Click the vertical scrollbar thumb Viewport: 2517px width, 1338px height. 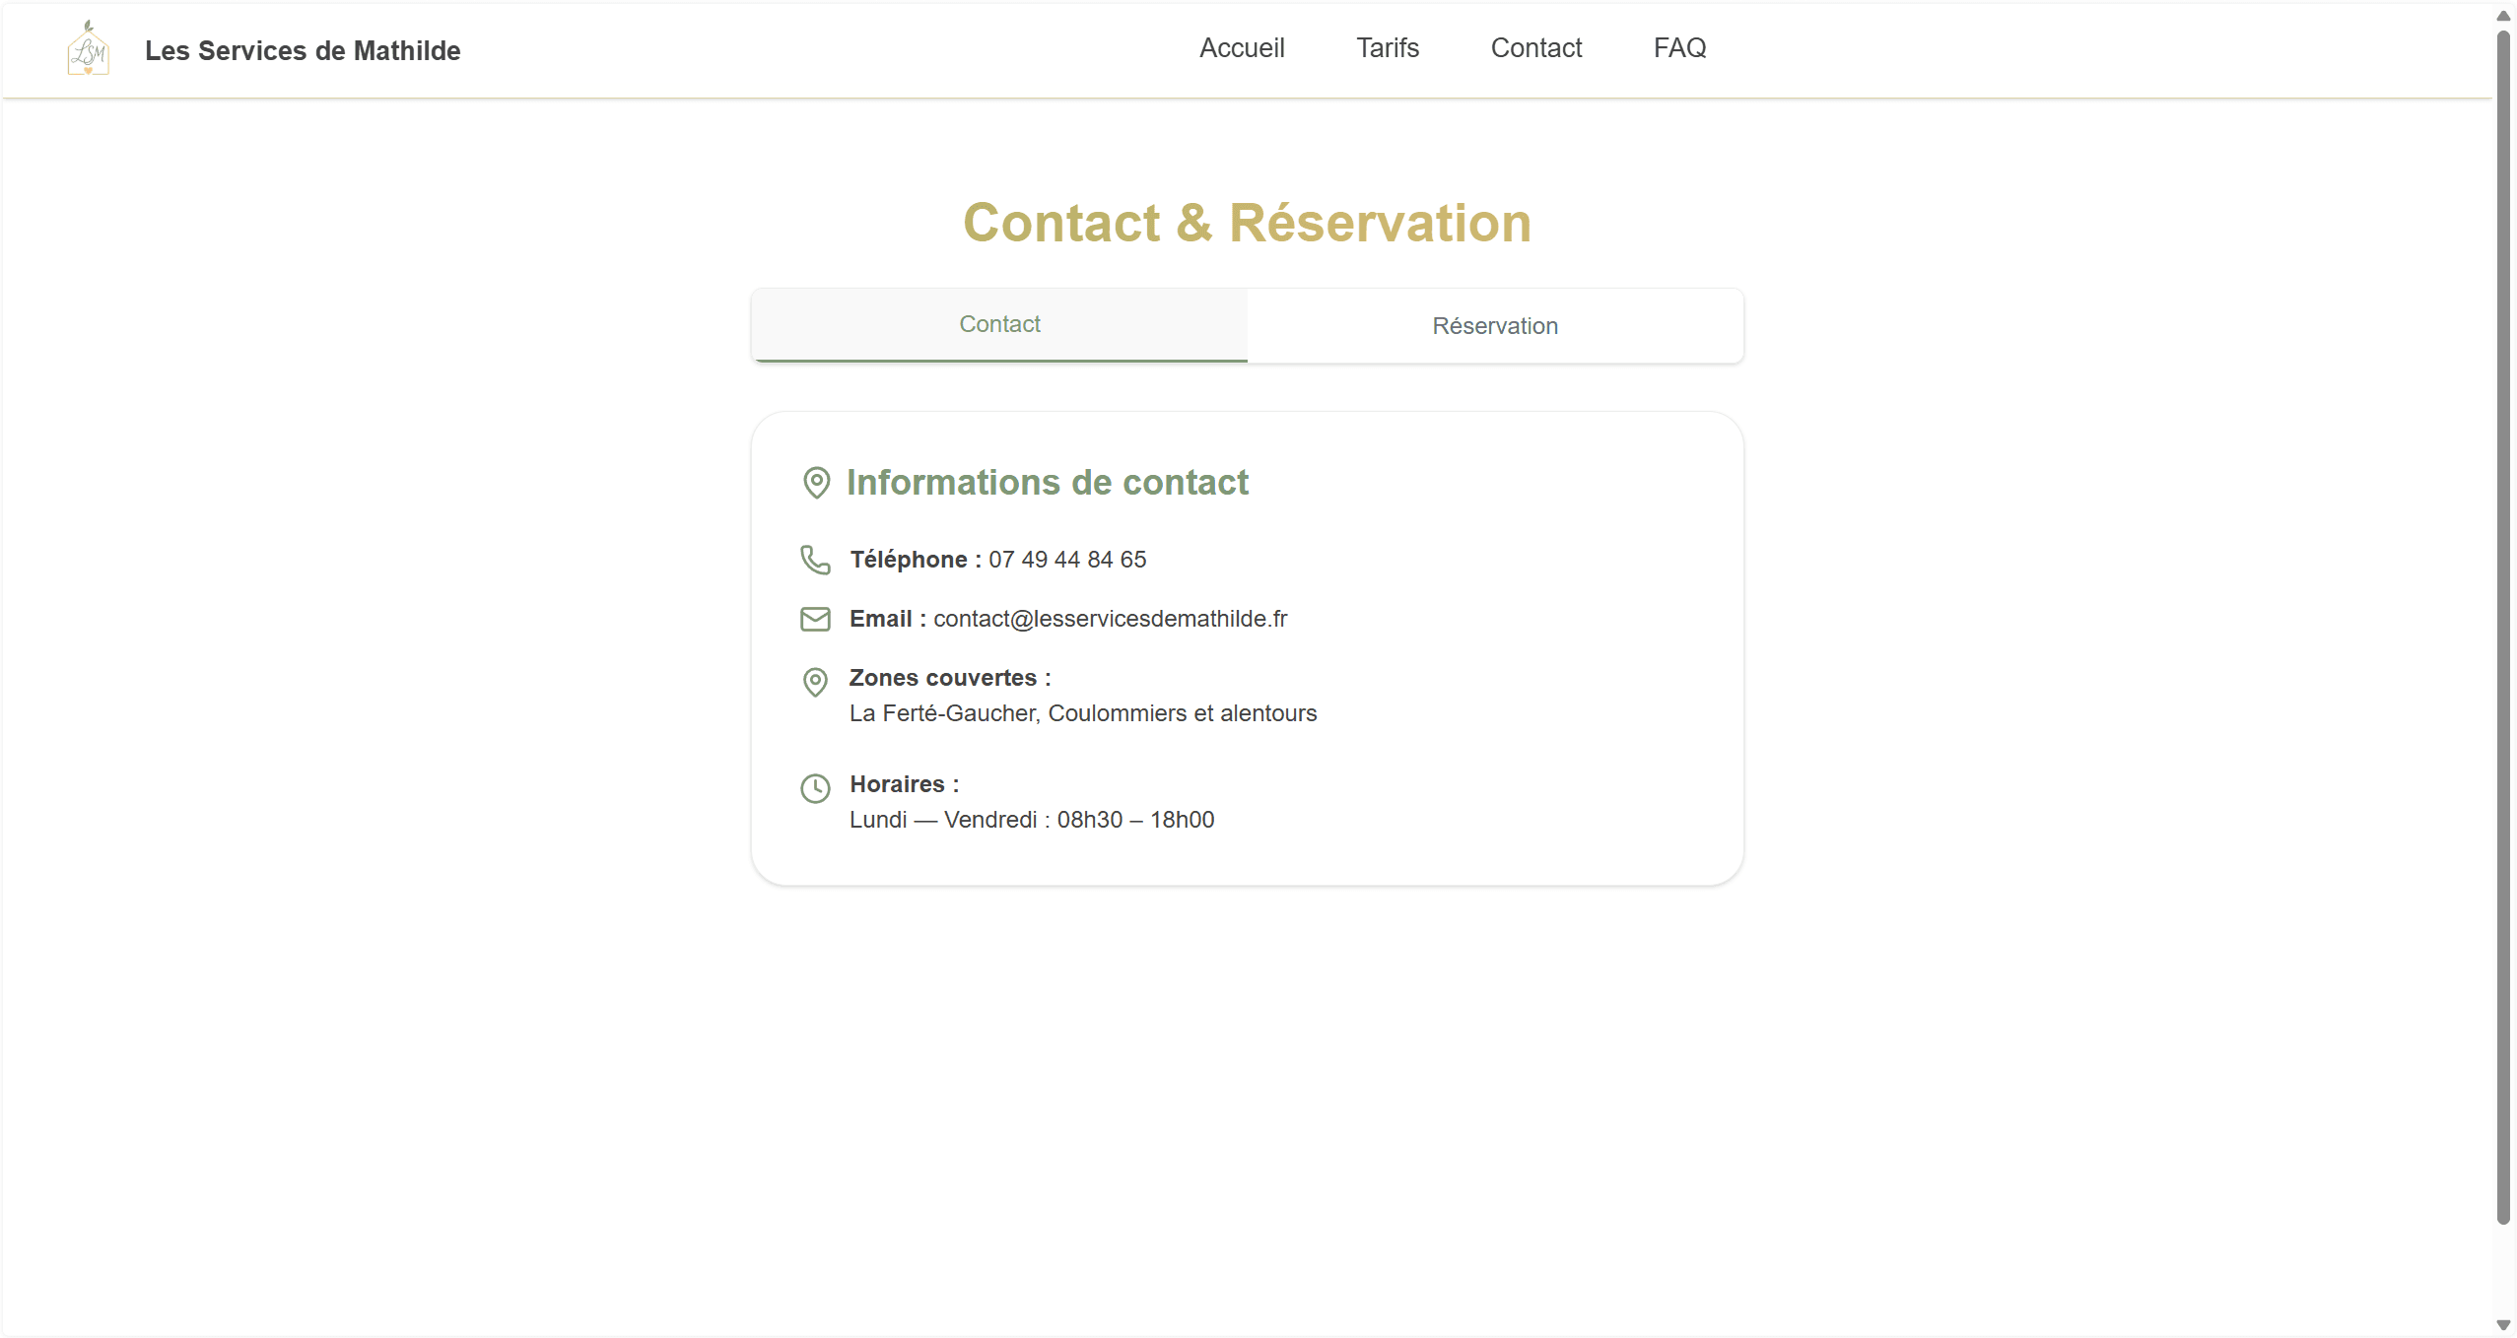[2503, 627]
